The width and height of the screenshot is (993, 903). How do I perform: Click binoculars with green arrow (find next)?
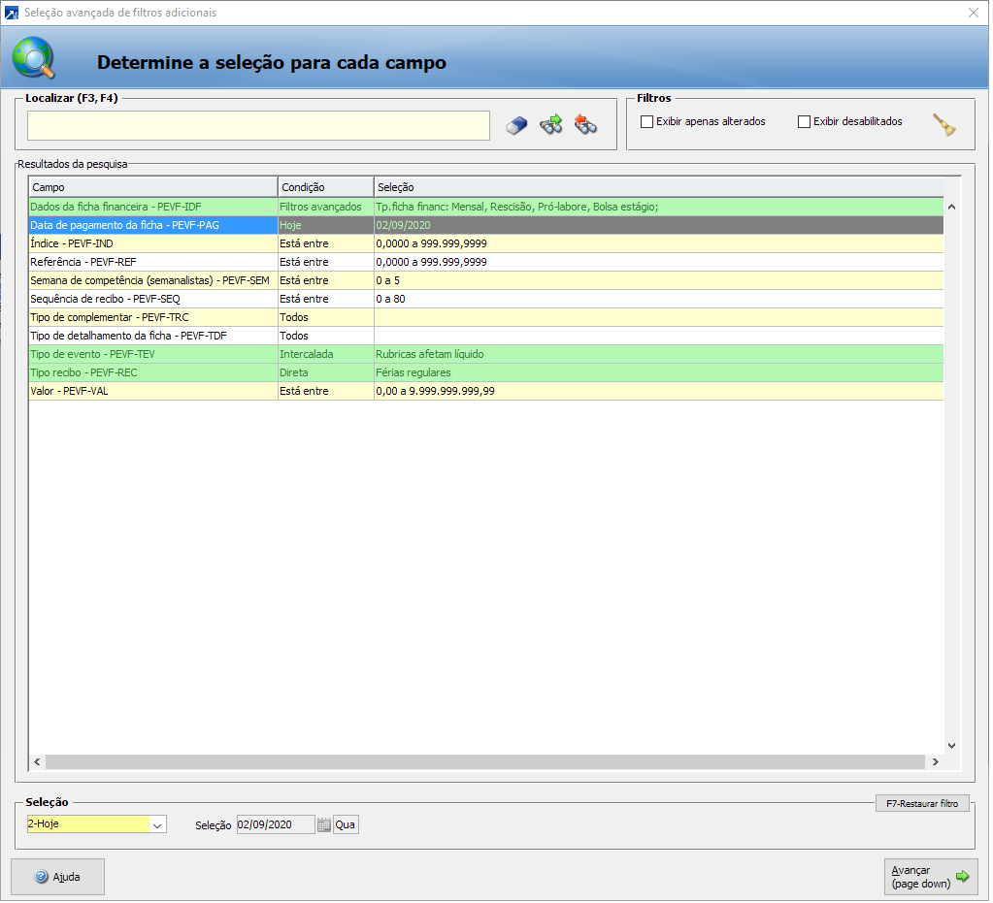[551, 125]
